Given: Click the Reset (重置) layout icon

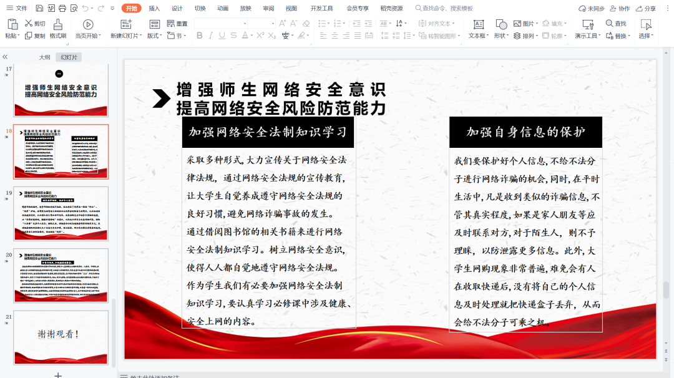Looking at the screenshot, I should 177,24.
